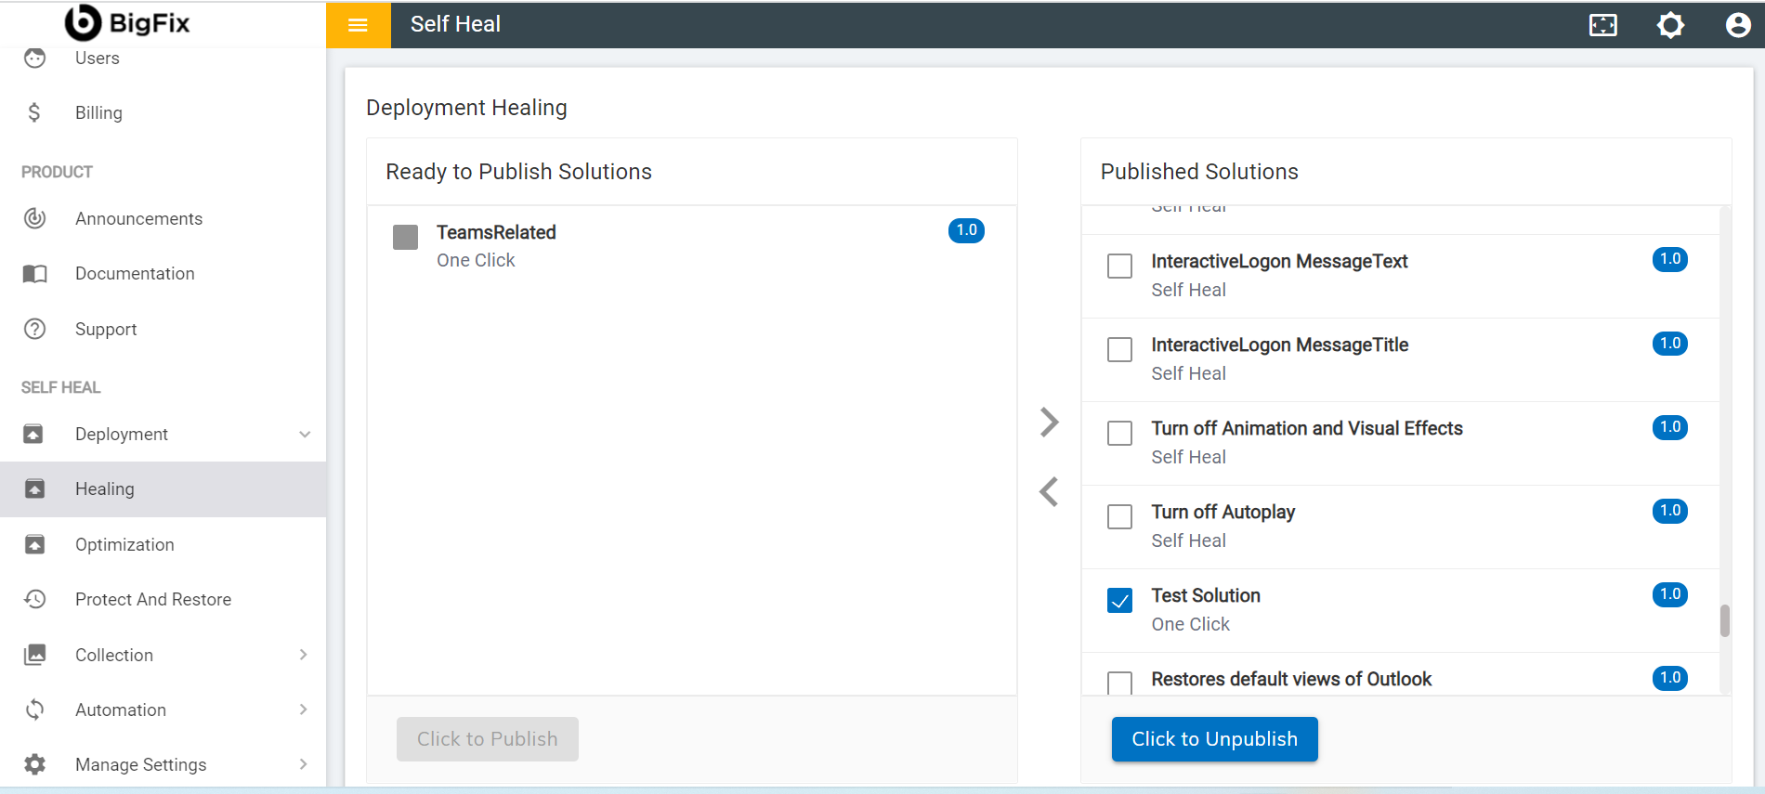Click the Billing dollar icon
This screenshot has width=1765, height=794.
pyautogui.click(x=34, y=112)
